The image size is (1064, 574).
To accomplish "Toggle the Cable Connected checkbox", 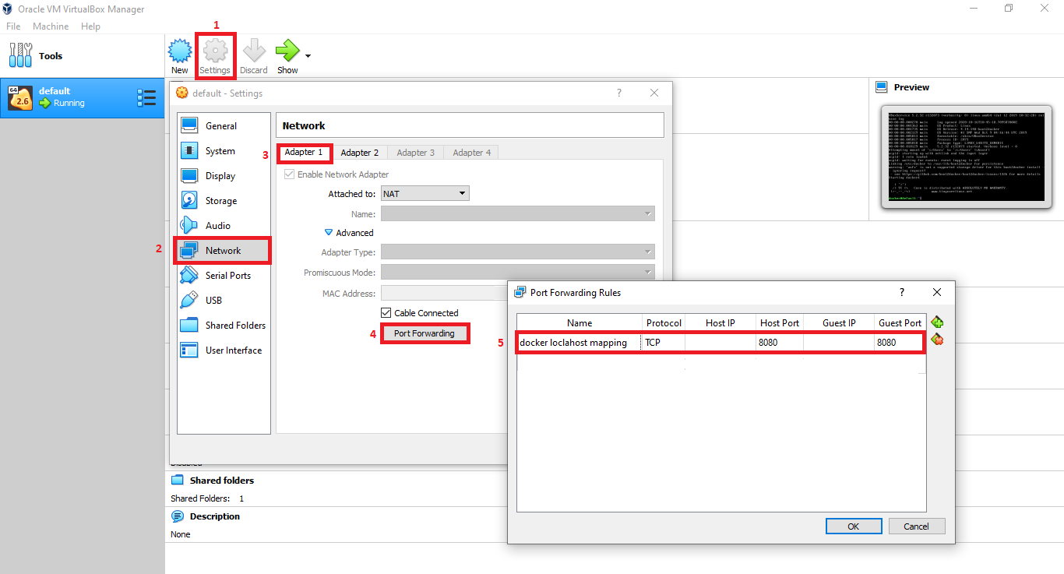I will click(x=386, y=312).
